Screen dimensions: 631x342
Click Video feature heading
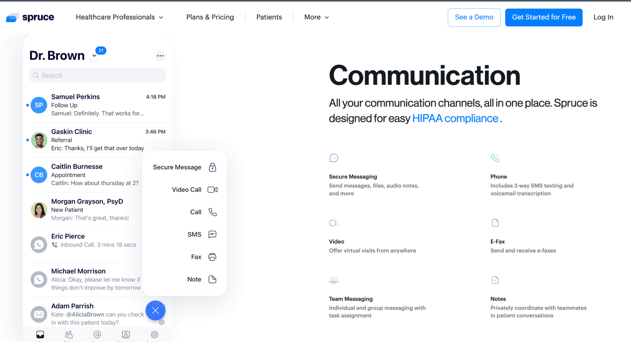click(336, 242)
